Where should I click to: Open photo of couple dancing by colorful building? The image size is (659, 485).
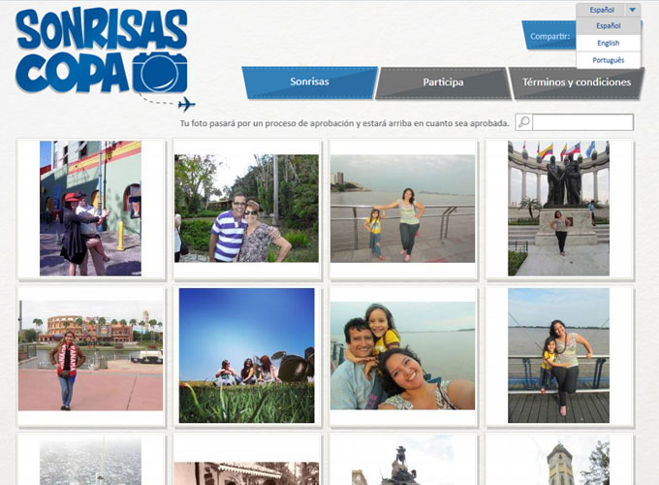click(90, 209)
